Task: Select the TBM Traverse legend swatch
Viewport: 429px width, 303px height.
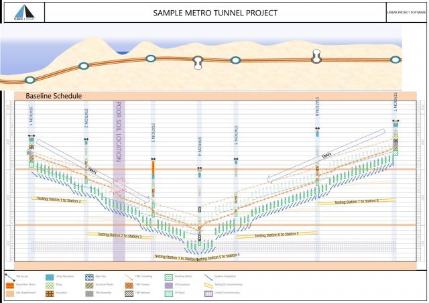Action: click(x=129, y=285)
